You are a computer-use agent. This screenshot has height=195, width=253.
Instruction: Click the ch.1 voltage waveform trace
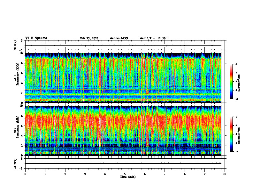click(123, 45)
